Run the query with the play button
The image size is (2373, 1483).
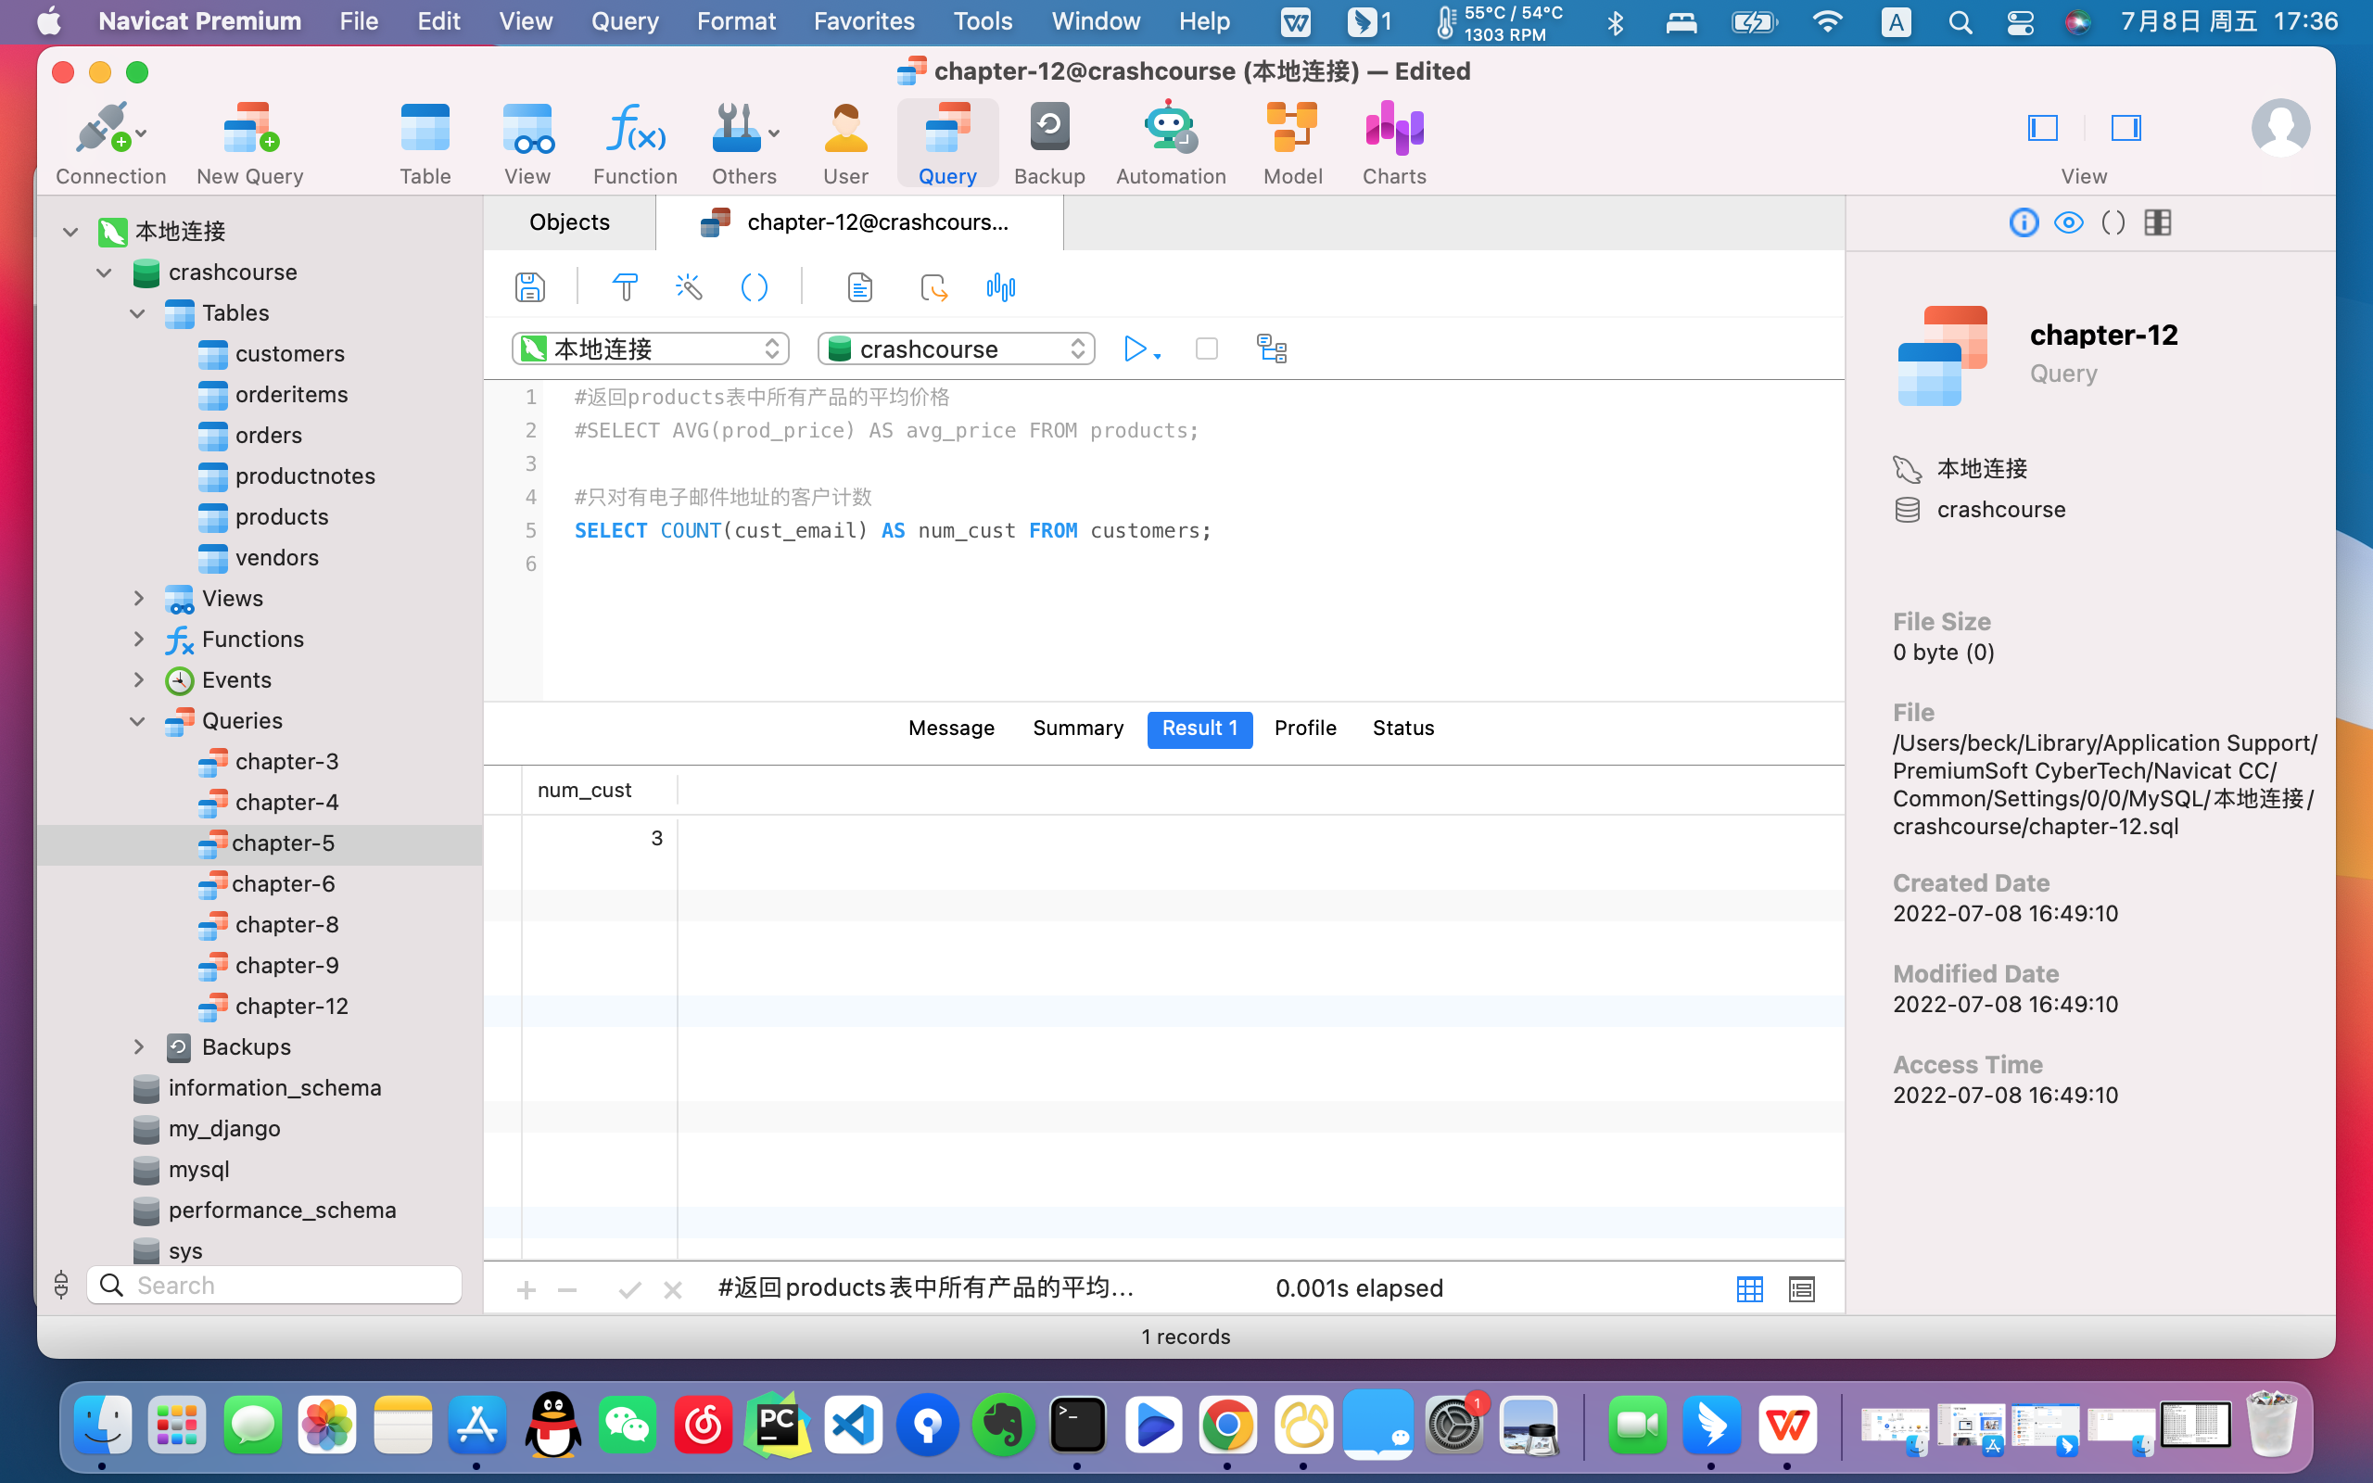pyautogui.click(x=1135, y=349)
